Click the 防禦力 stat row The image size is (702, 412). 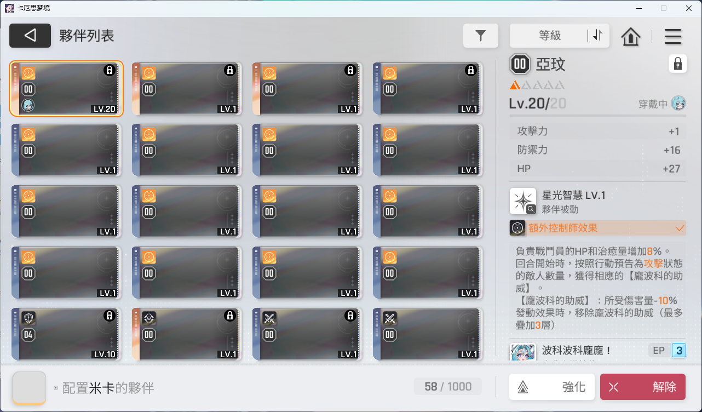click(x=598, y=150)
